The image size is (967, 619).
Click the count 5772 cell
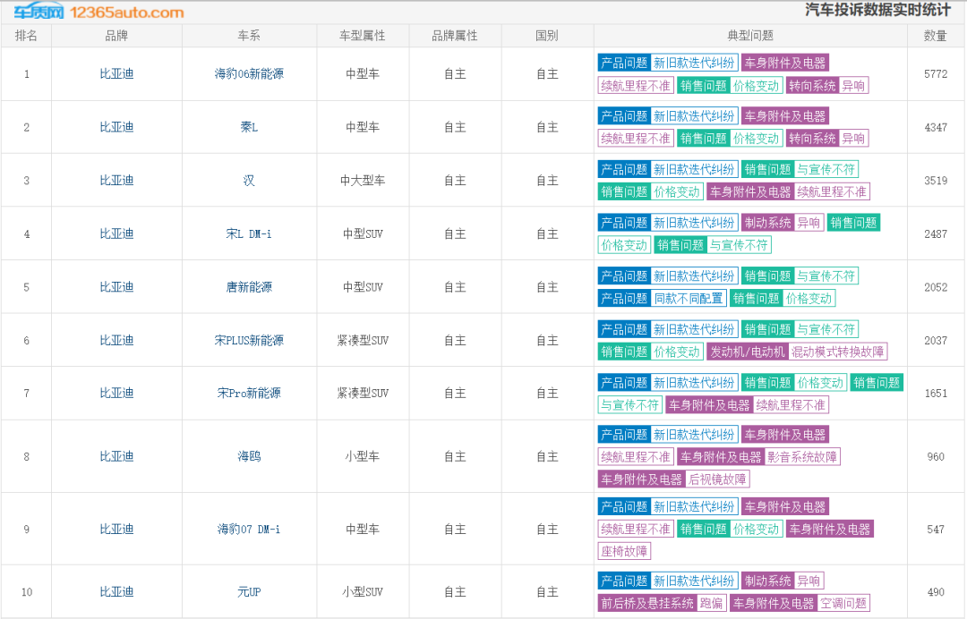coord(936,74)
